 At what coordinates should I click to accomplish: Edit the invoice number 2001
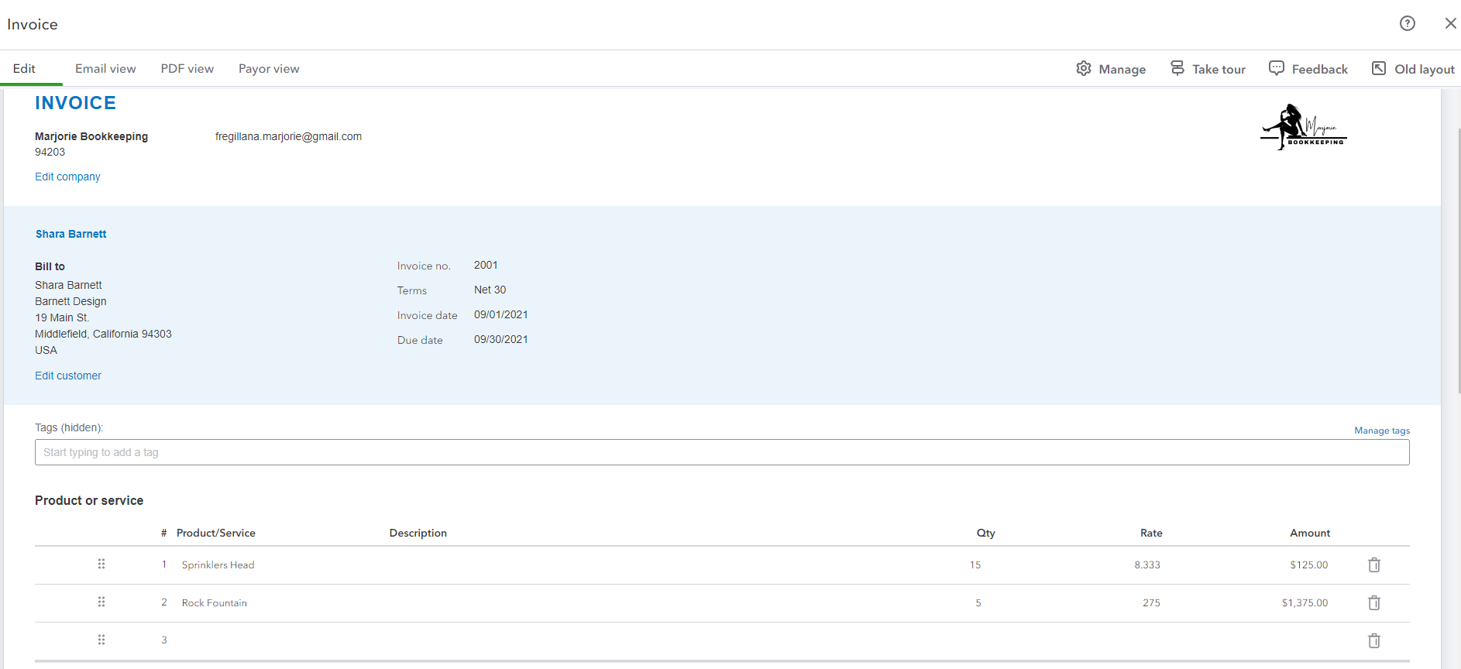point(486,265)
